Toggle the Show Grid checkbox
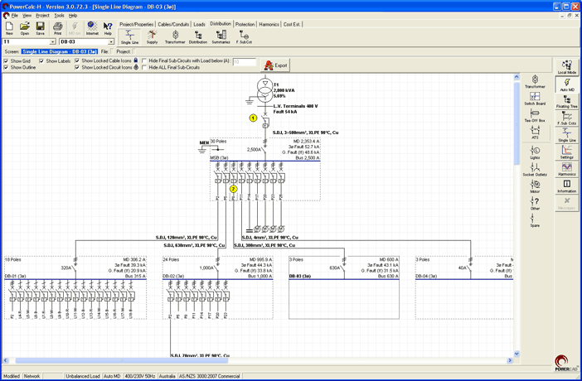Screen dimensions: 582x381 [x=6, y=60]
